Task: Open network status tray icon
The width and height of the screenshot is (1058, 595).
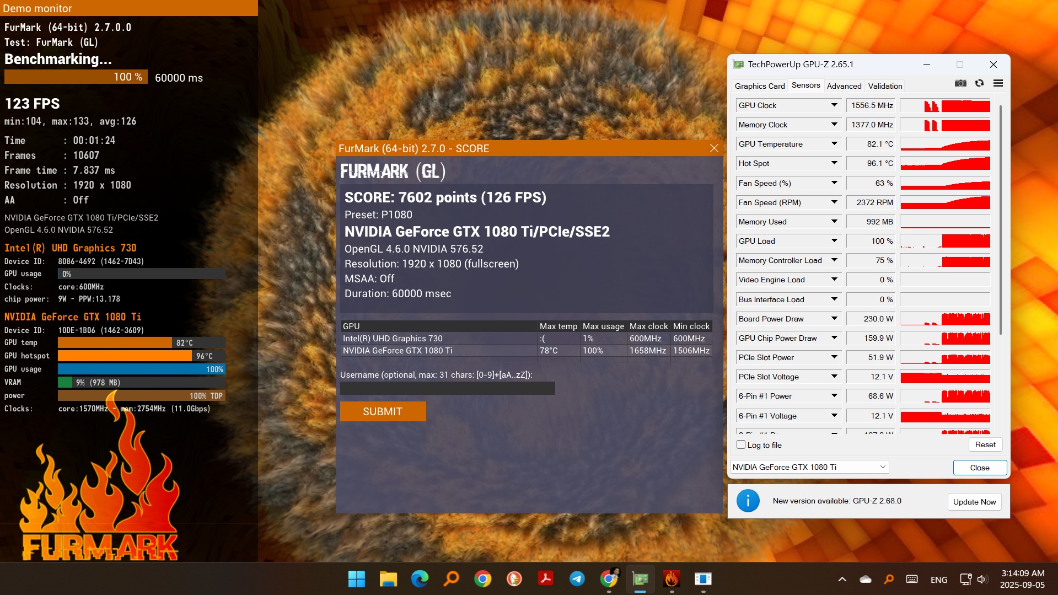Action: [965, 580]
